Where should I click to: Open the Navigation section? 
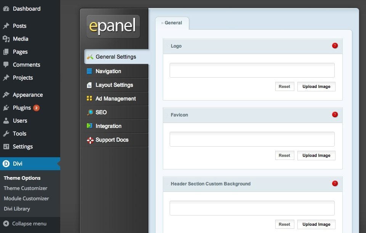[114, 71]
